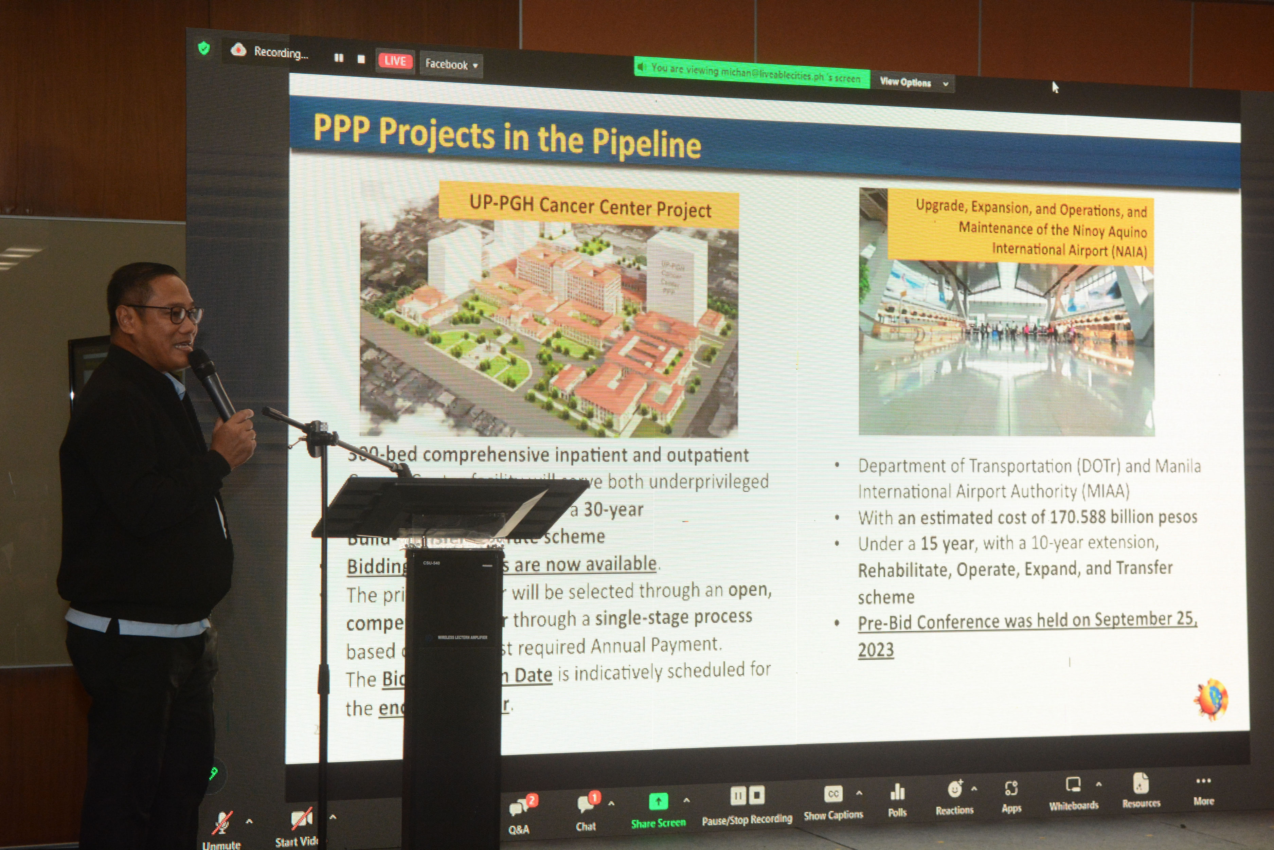This screenshot has width=1274, height=850.
Task: Open the Reactions menu
Action: tap(955, 797)
